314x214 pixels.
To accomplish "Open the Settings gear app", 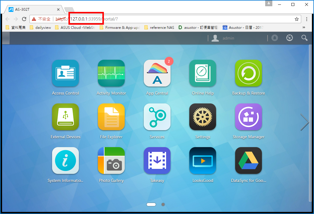I will 203,117.
